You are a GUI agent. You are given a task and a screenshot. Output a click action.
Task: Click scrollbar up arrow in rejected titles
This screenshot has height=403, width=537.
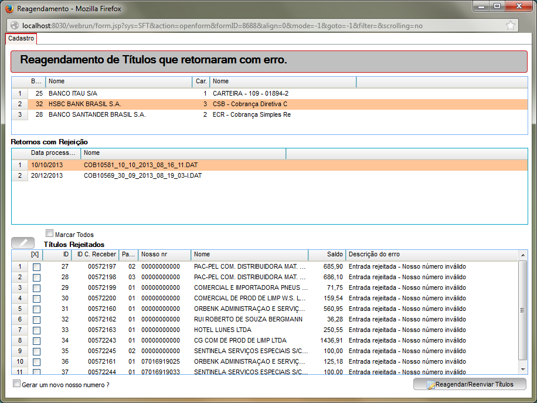pyautogui.click(x=522, y=255)
